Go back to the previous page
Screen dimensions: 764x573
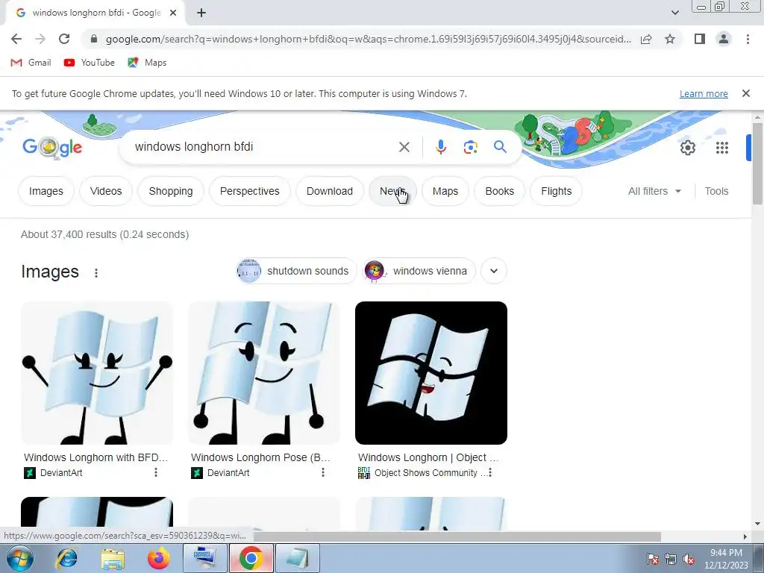coord(16,39)
